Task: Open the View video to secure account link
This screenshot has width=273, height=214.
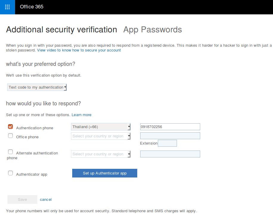Action: 79,50
